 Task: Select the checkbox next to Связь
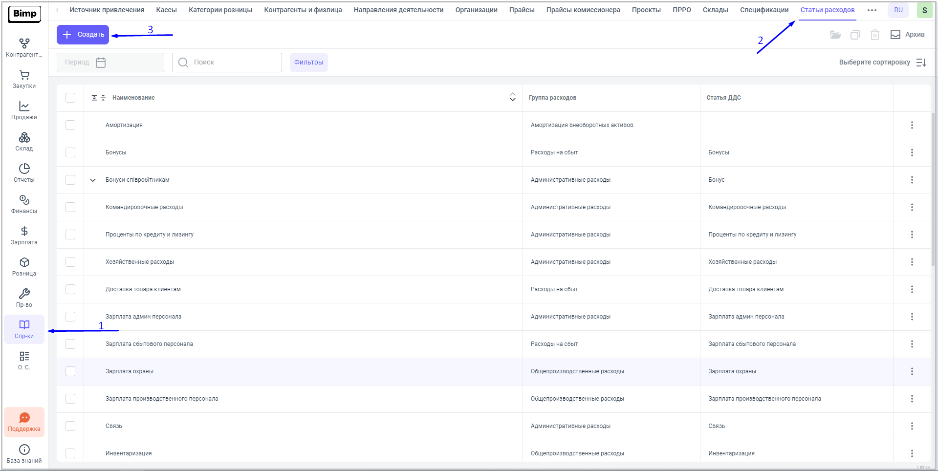[70, 426]
